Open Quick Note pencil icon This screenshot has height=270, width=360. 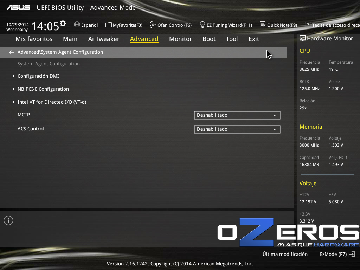coord(263,25)
